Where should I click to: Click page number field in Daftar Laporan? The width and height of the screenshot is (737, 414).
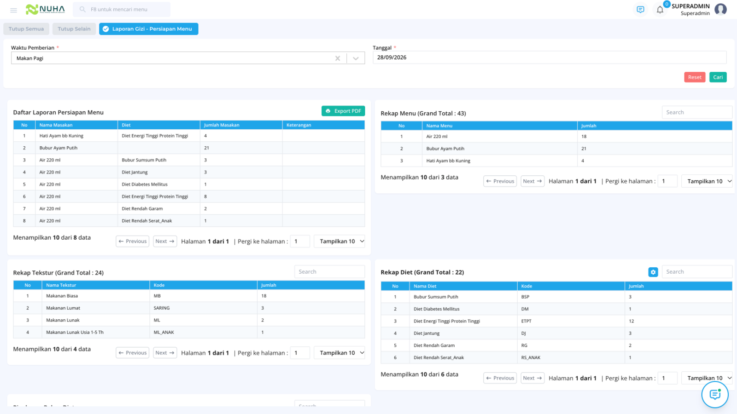[300, 241]
